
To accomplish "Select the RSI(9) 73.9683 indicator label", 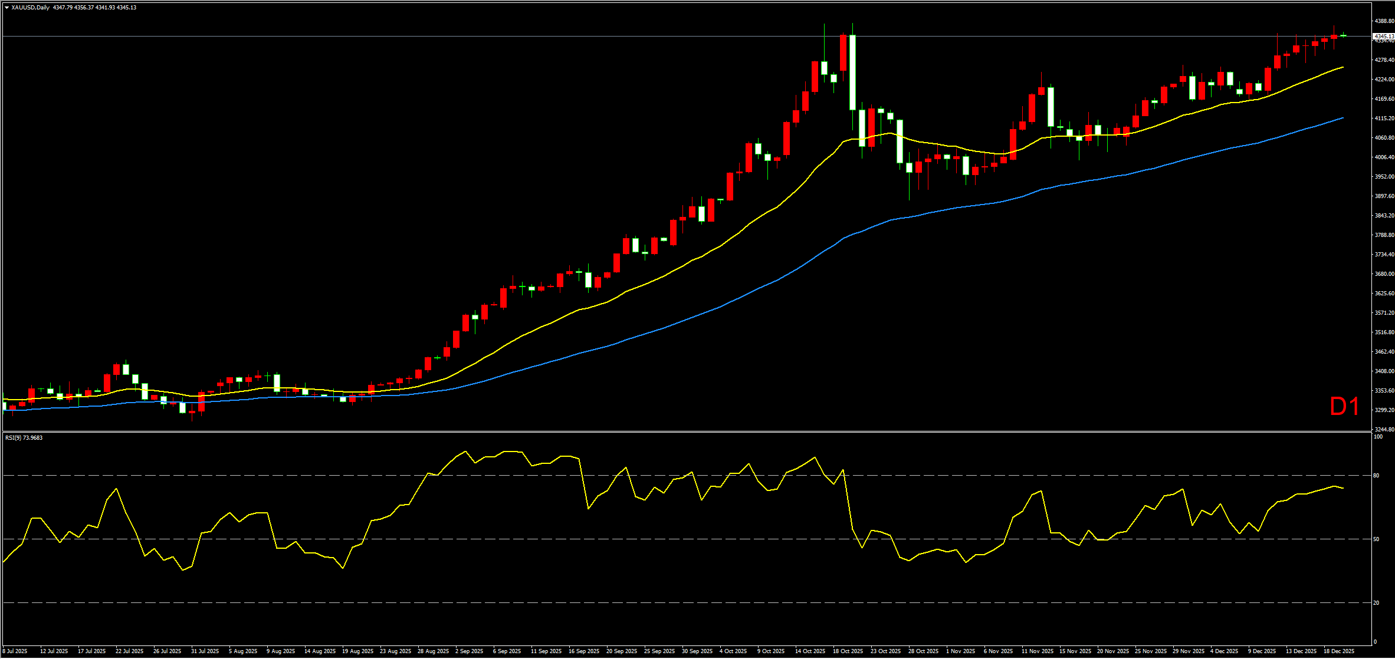I will [24, 437].
